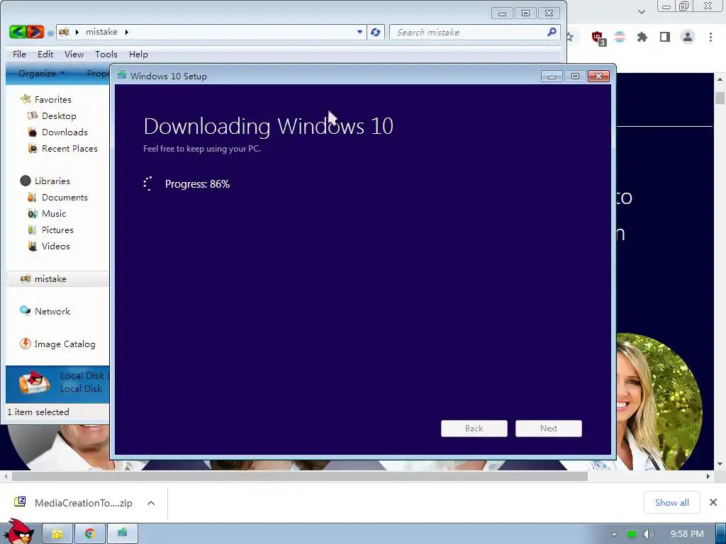This screenshot has width=726, height=544.
Task: Click the Angry Bird Start button
Action: point(19,532)
